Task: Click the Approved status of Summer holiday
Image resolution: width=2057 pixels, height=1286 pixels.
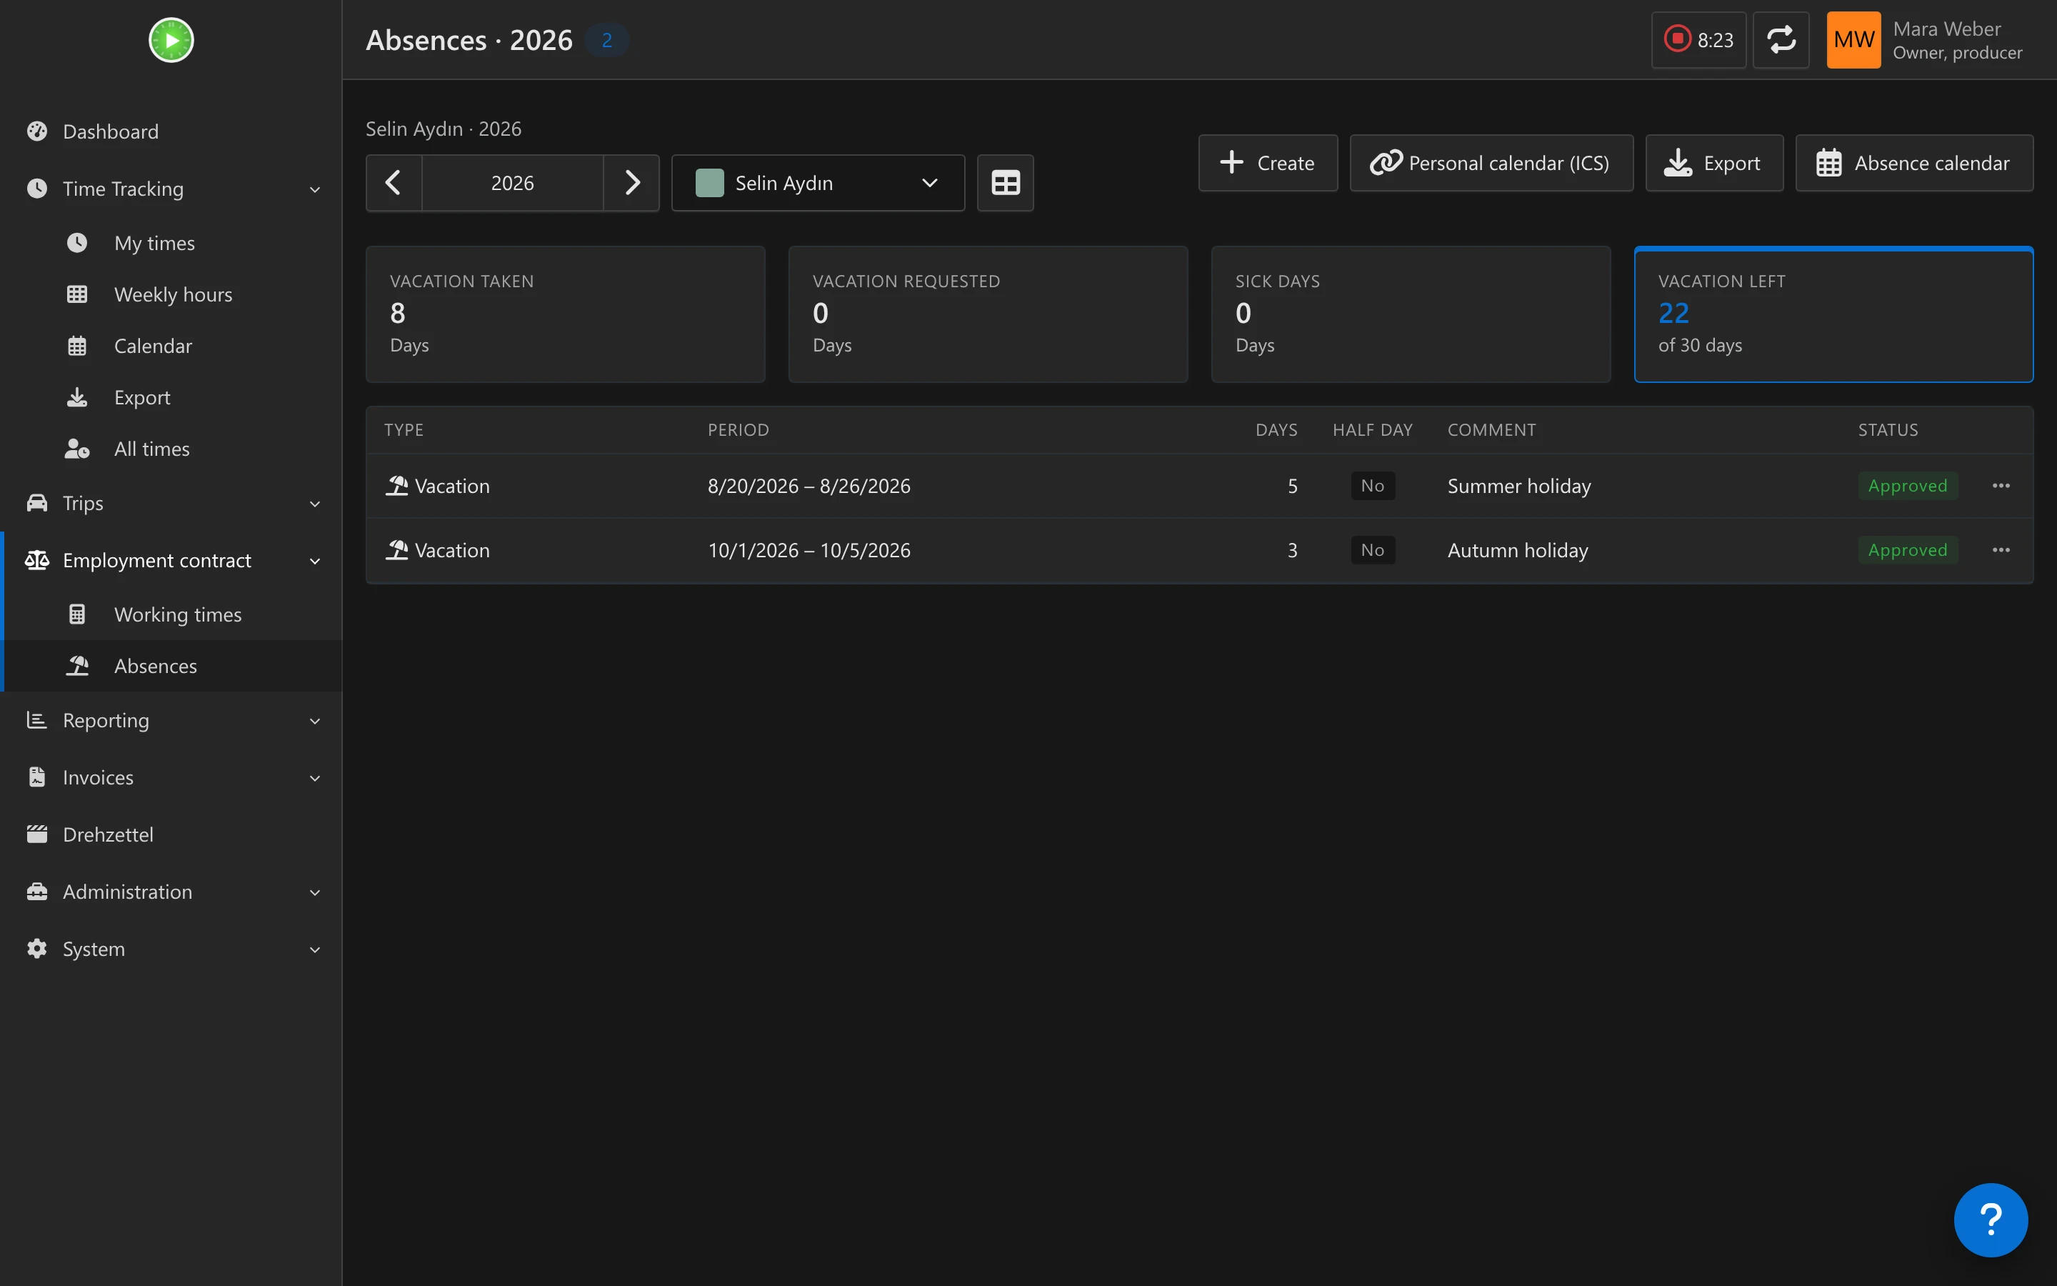Action: (1908, 486)
